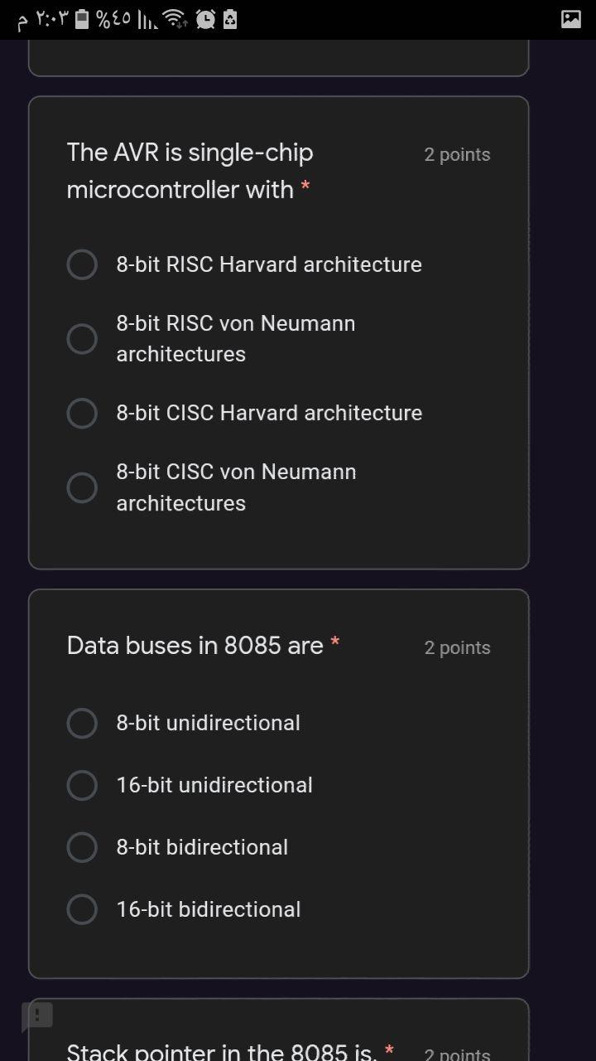596x1061 pixels.
Task: Tap the 8-bit bidirectional answer label
Action: (x=202, y=847)
